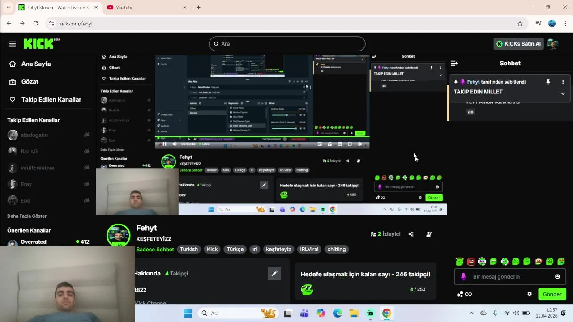
Task: Mute the stream player volume icon
Action: point(175,144)
